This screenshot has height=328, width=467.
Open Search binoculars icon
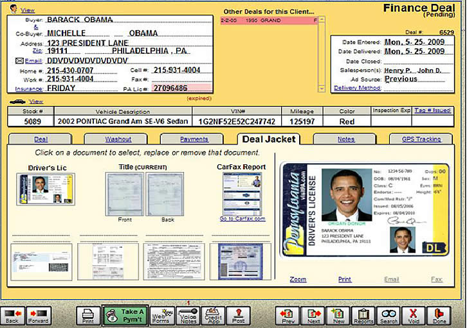coord(389,316)
